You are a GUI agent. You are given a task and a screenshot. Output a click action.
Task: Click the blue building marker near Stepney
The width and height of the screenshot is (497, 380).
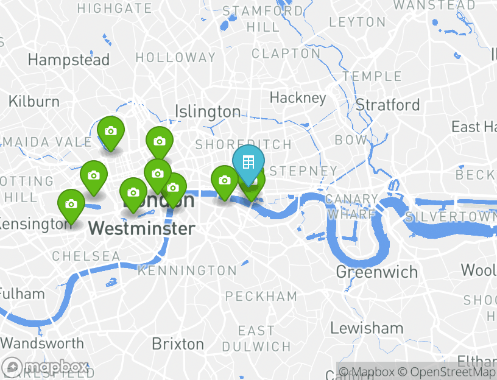pyautogui.click(x=248, y=163)
